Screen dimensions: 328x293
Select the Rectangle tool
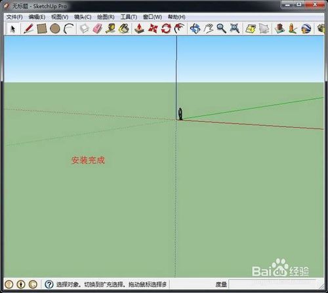pyautogui.click(x=42, y=29)
